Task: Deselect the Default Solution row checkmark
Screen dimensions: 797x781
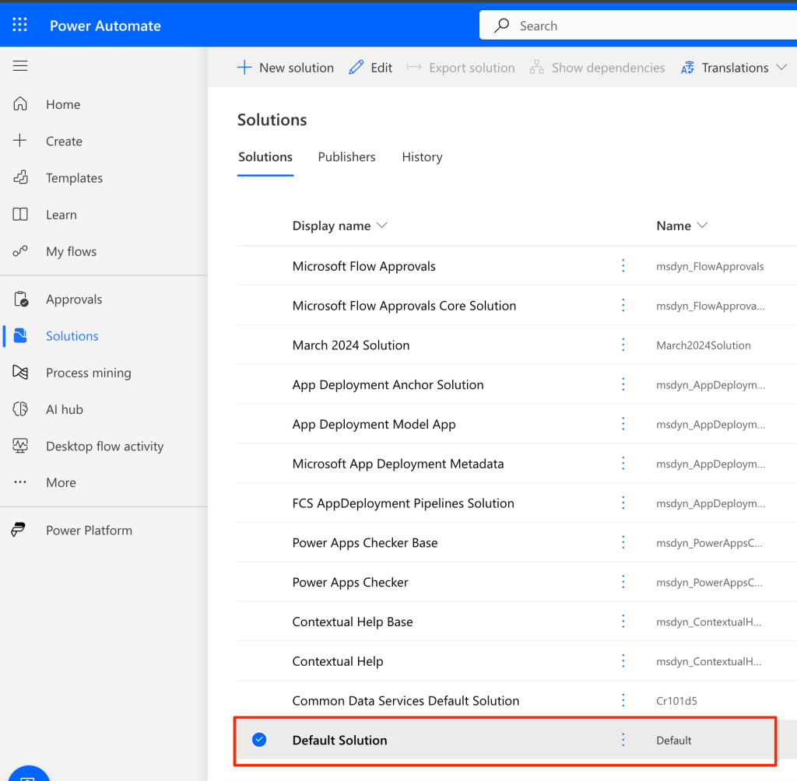Action: tap(259, 740)
